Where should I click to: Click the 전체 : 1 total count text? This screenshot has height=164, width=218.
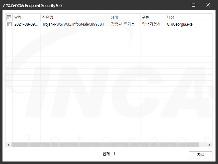[109, 154]
